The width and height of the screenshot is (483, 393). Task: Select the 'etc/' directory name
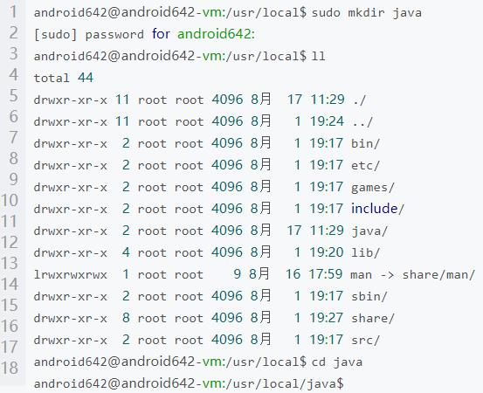[x=365, y=165]
